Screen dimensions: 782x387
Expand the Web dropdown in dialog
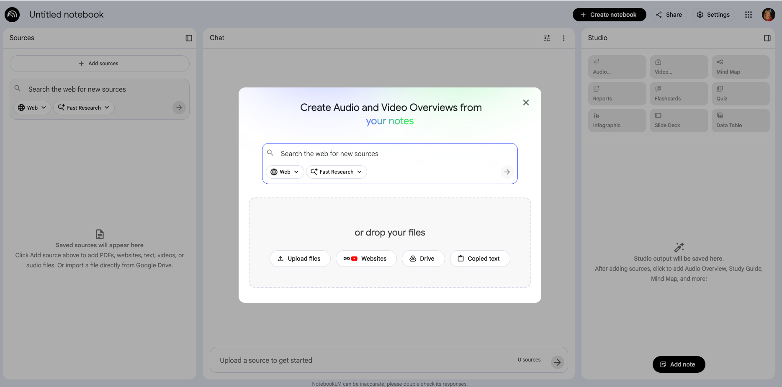(x=285, y=172)
